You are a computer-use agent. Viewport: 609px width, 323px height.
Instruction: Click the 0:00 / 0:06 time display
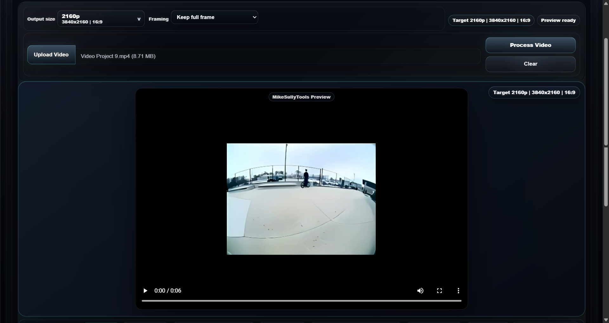[168, 291]
